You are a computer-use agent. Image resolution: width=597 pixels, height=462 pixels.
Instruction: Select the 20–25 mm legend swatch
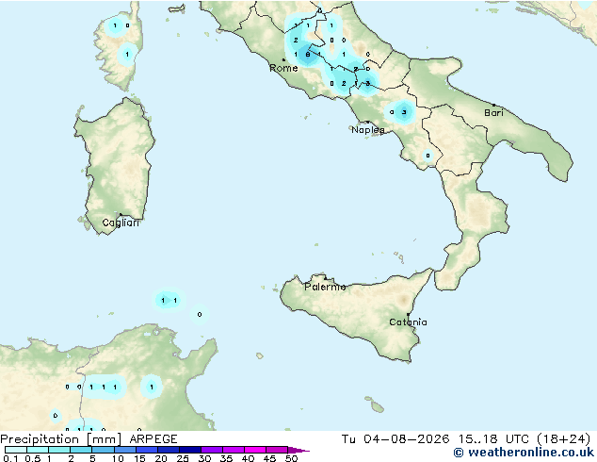(168, 450)
